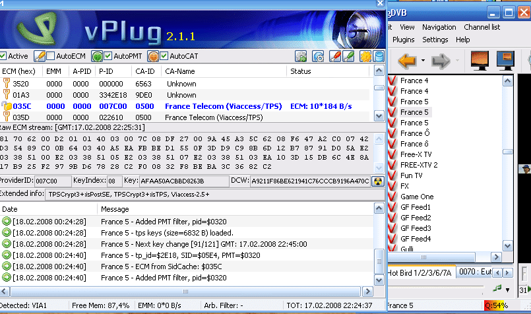Click the log icon for 'tps keys loaded' entry
The image size is (531, 314).
pos(7,232)
